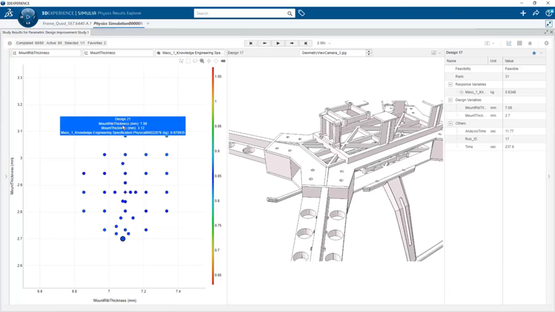Viewport: 555px width, 312px height.
Task: Open the MountRibThickness axis selector
Action: click(x=46, y=53)
